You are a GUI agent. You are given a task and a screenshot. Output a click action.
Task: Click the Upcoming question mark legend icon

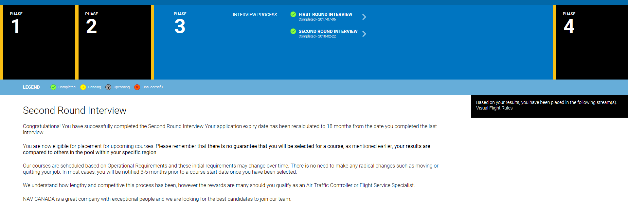tap(108, 87)
